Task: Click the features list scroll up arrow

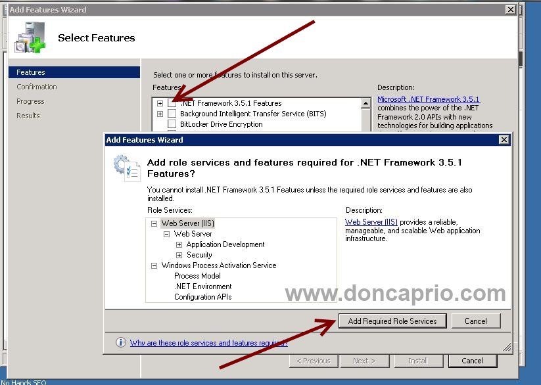Action: (x=365, y=103)
